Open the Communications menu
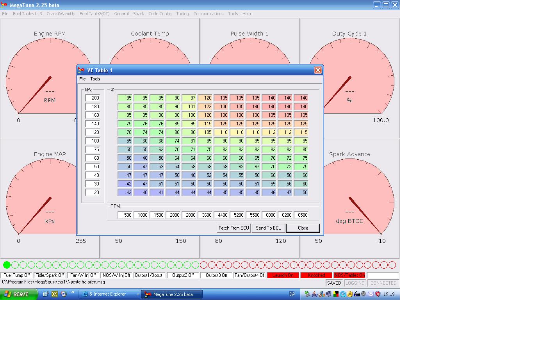This screenshot has width=540, height=360. [209, 14]
